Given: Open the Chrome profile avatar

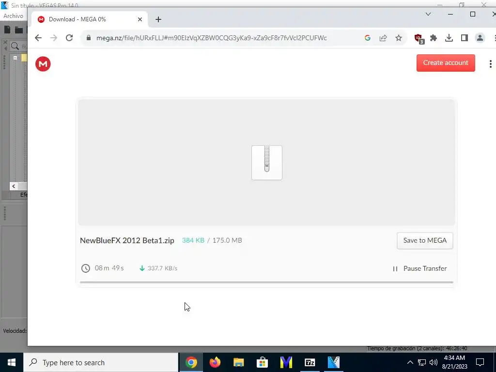Looking at the screenshot, I should tap(480, 38).
